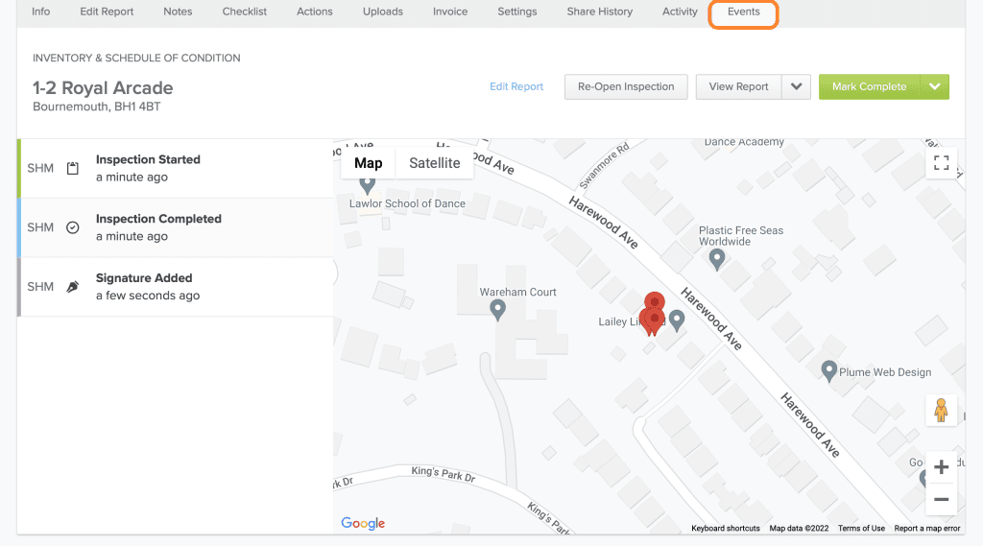This screenshot has width=983, height=546.
Task: Select the Signature Added event title
Action: click(x=144, y=277)
